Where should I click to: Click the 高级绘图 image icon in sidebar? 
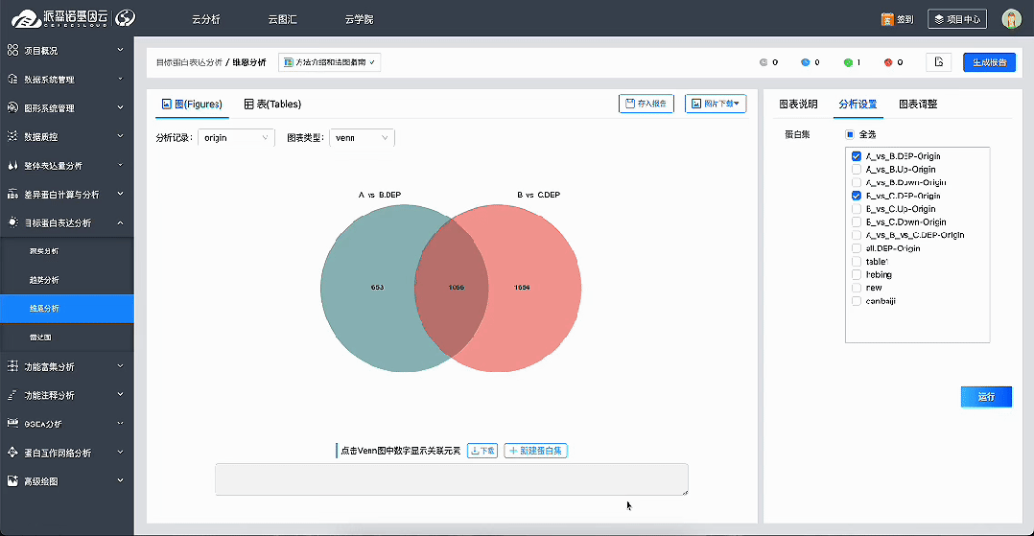[12, 481]
